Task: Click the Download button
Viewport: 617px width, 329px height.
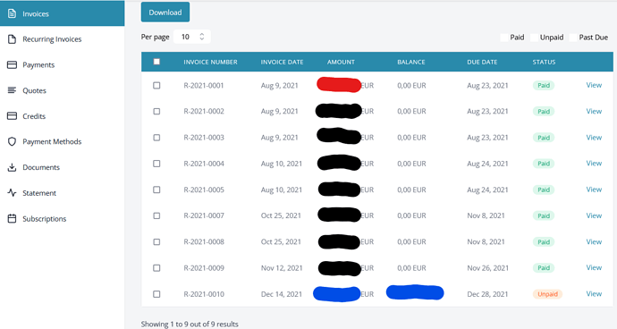Action: [x=165, y=13]
